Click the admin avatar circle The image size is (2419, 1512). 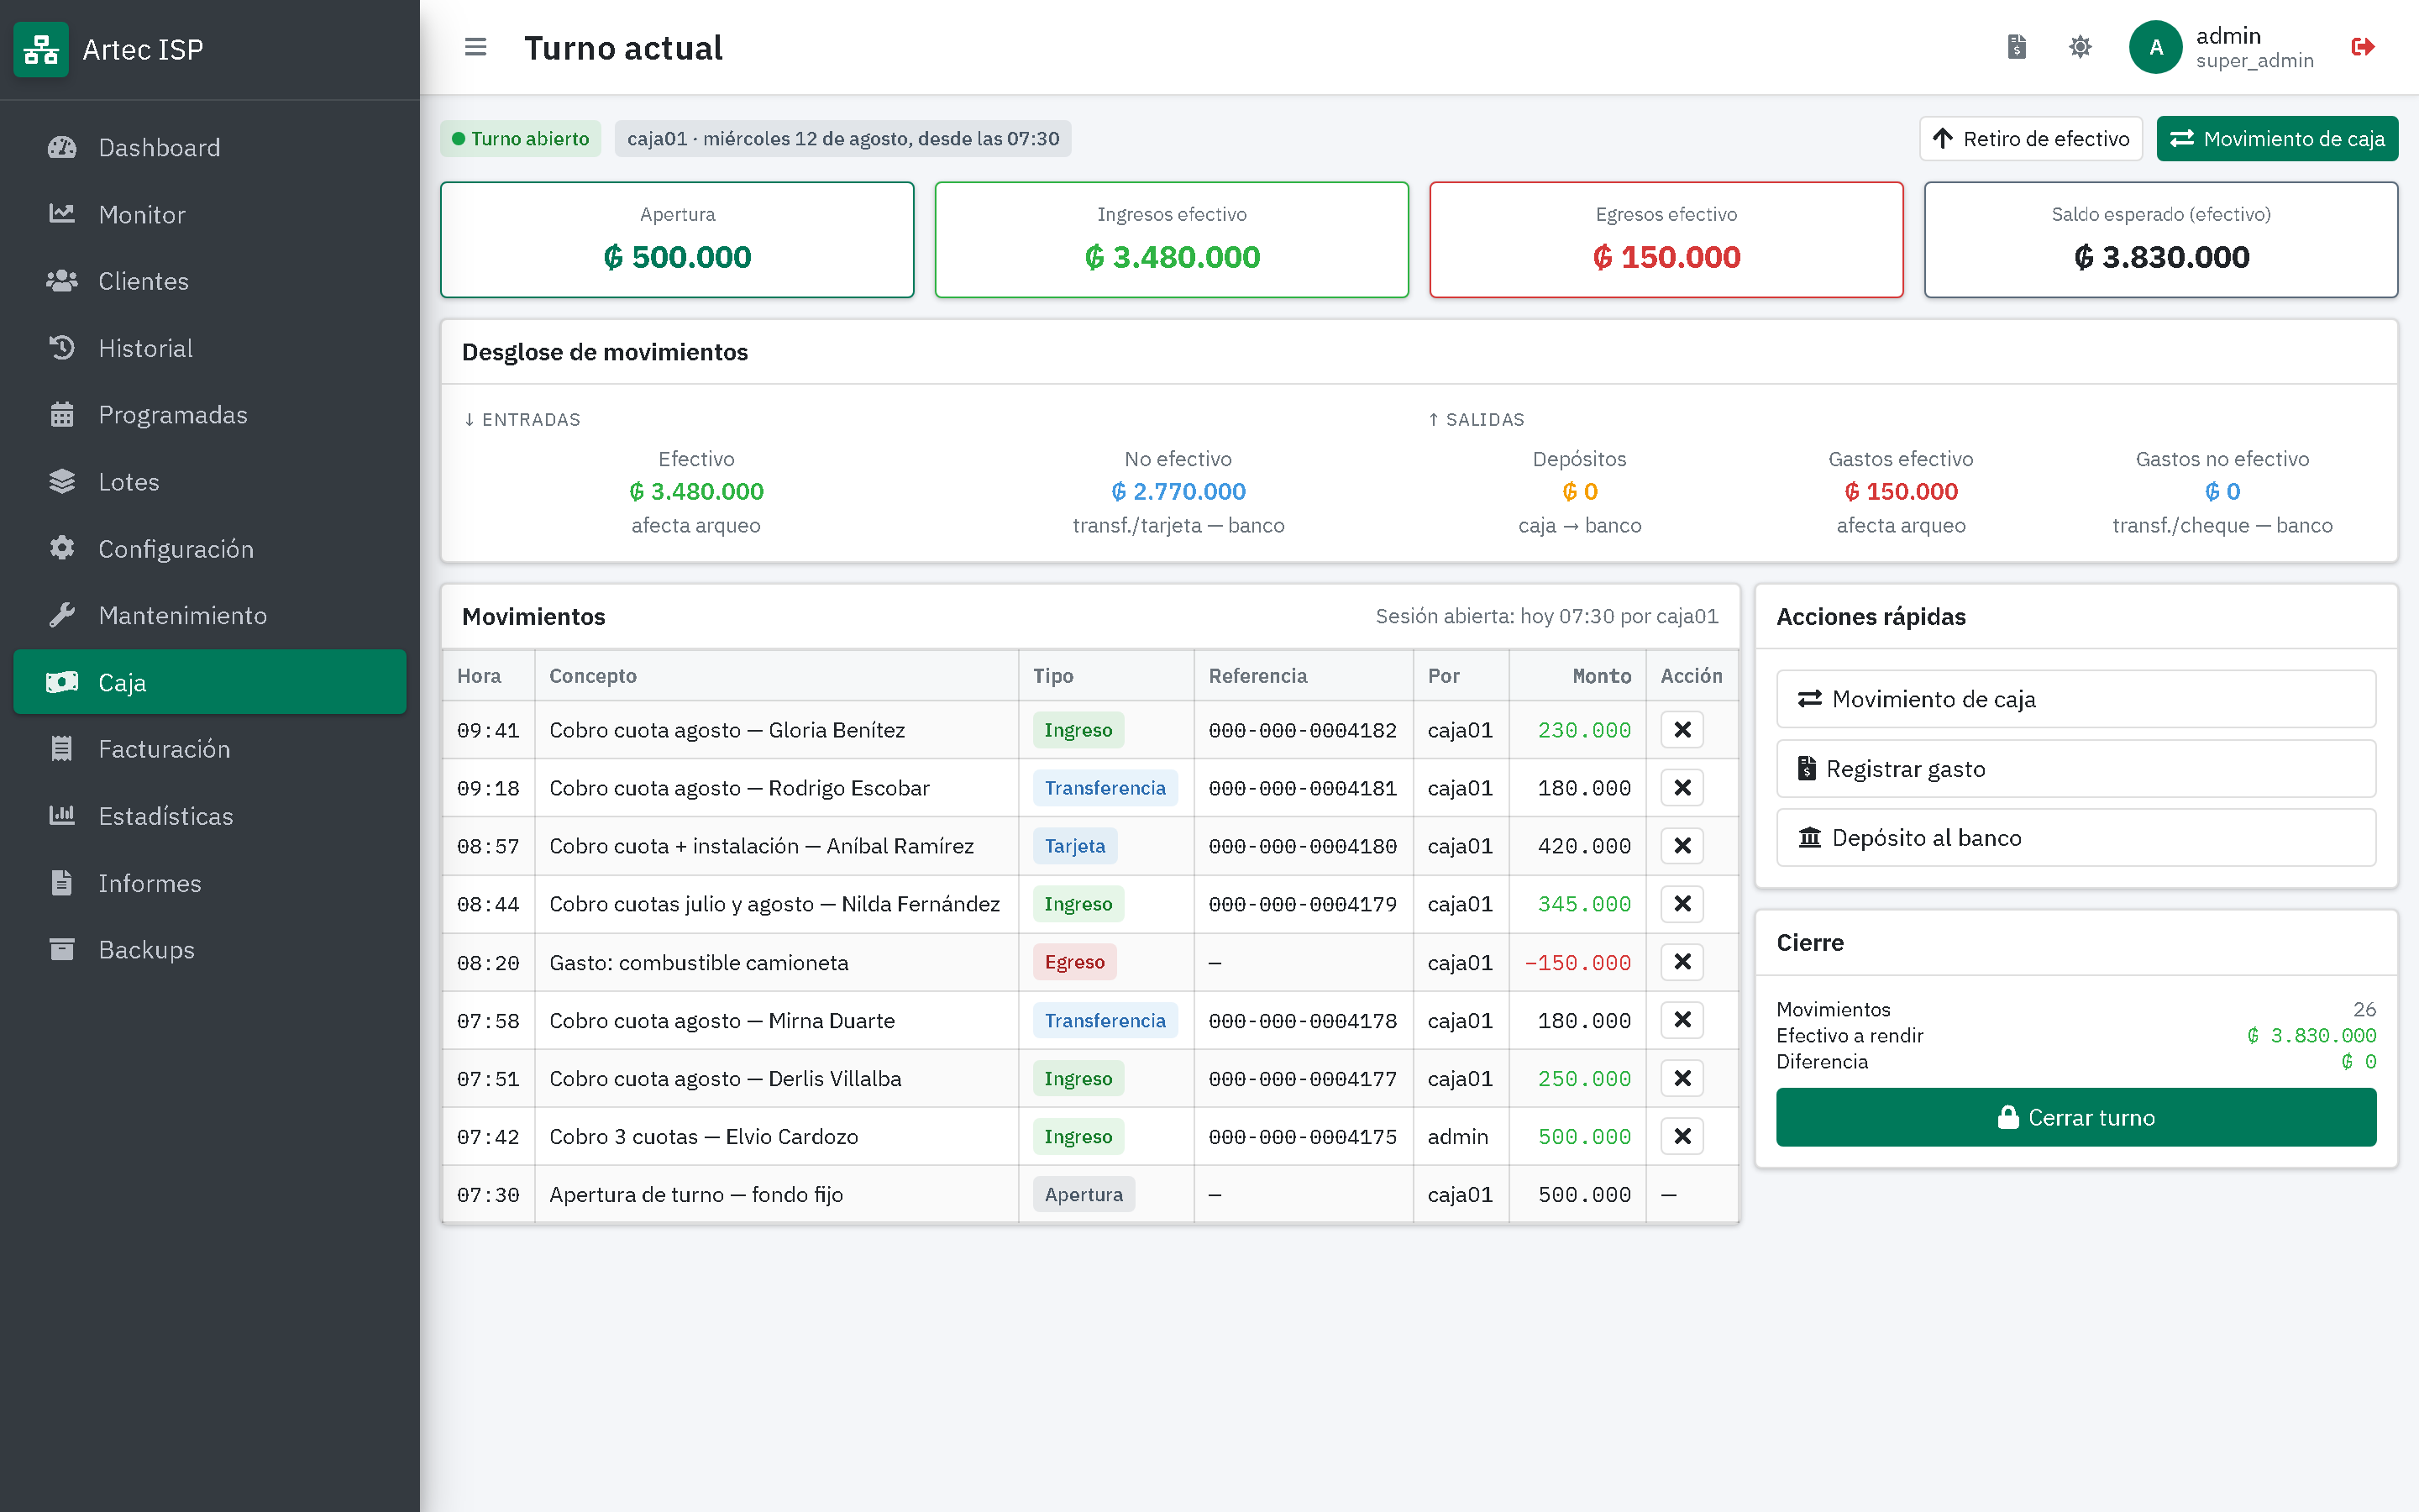(x=2155, y=47)
